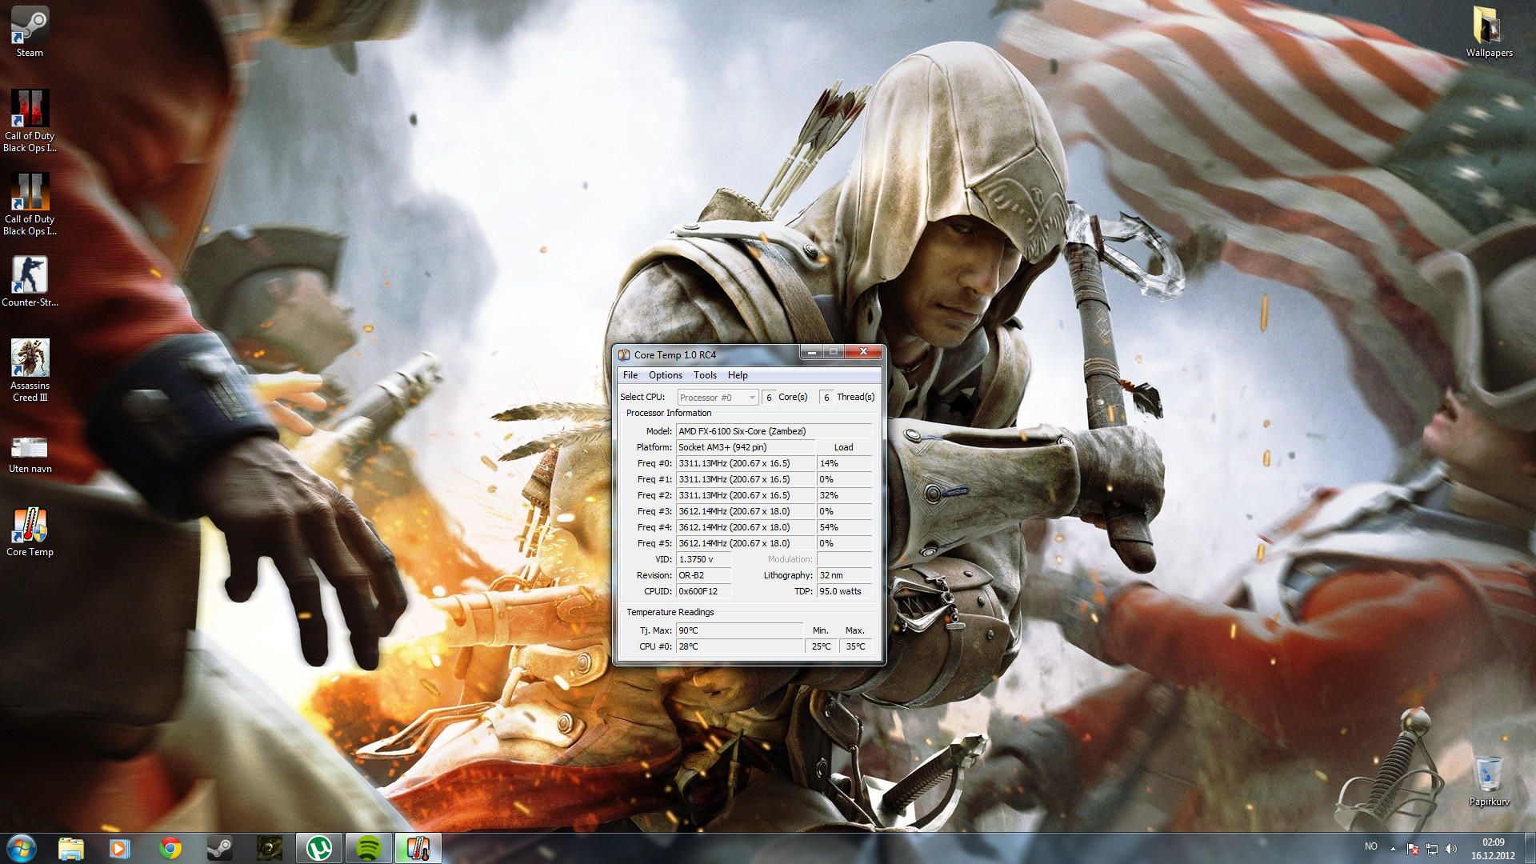Open the Counter-Strike desktop shortcut
The image size is (1536, 864).
tap(30, 282)
